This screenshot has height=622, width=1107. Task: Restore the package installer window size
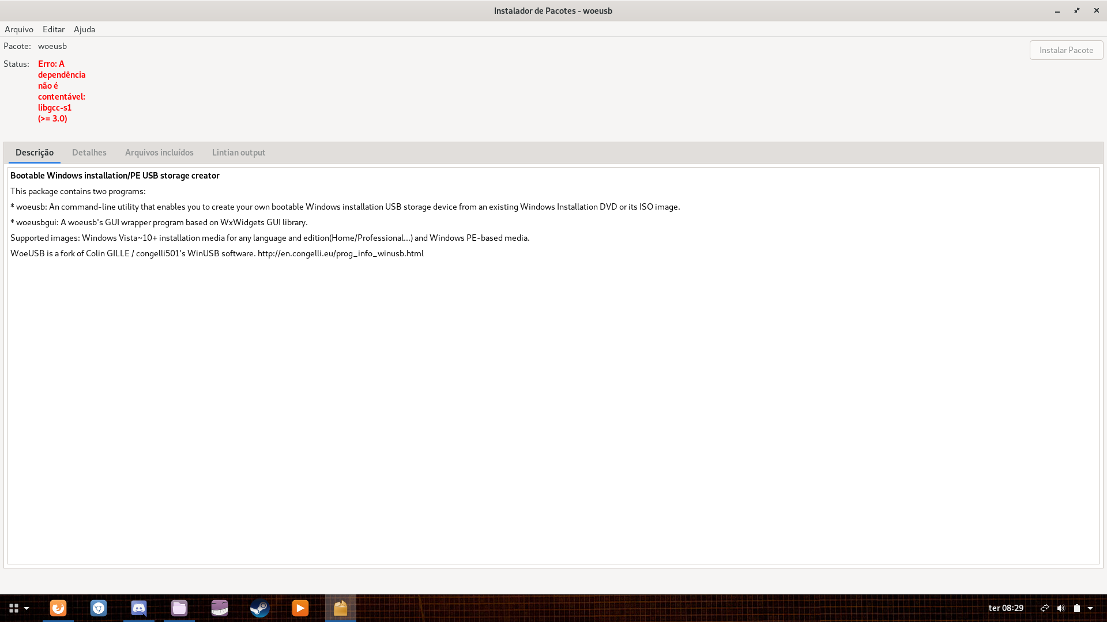[1077, 11]
